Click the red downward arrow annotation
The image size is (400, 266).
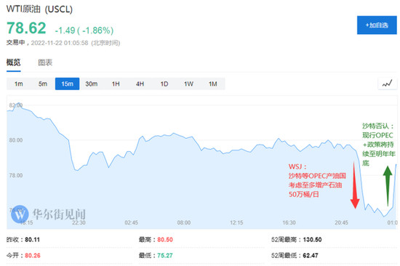(x=355, y=185)
